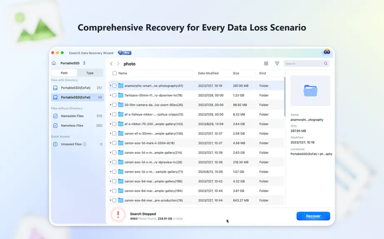
Task: Click folder icon of af-s-nikkor-70-200 row
Action: point(120,124)
